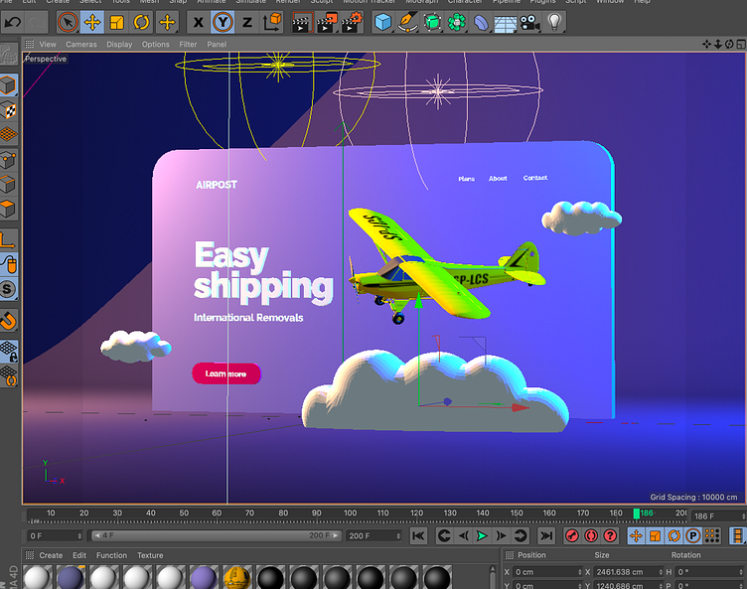Enable the magnet Snap icon
The image size is (747, 589).
tap(9, 320)
